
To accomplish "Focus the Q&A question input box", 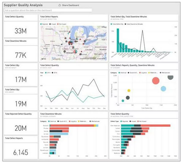I will coord(48,10).
